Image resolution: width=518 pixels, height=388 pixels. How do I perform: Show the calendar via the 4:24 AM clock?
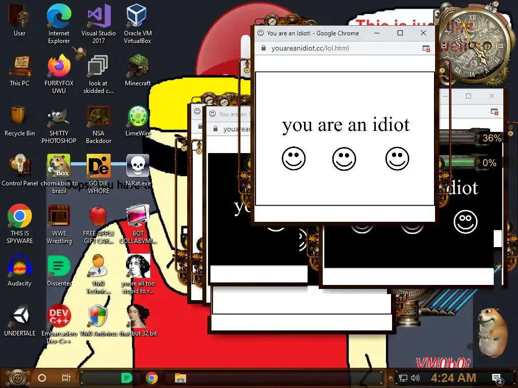click(x=453, y=378)
